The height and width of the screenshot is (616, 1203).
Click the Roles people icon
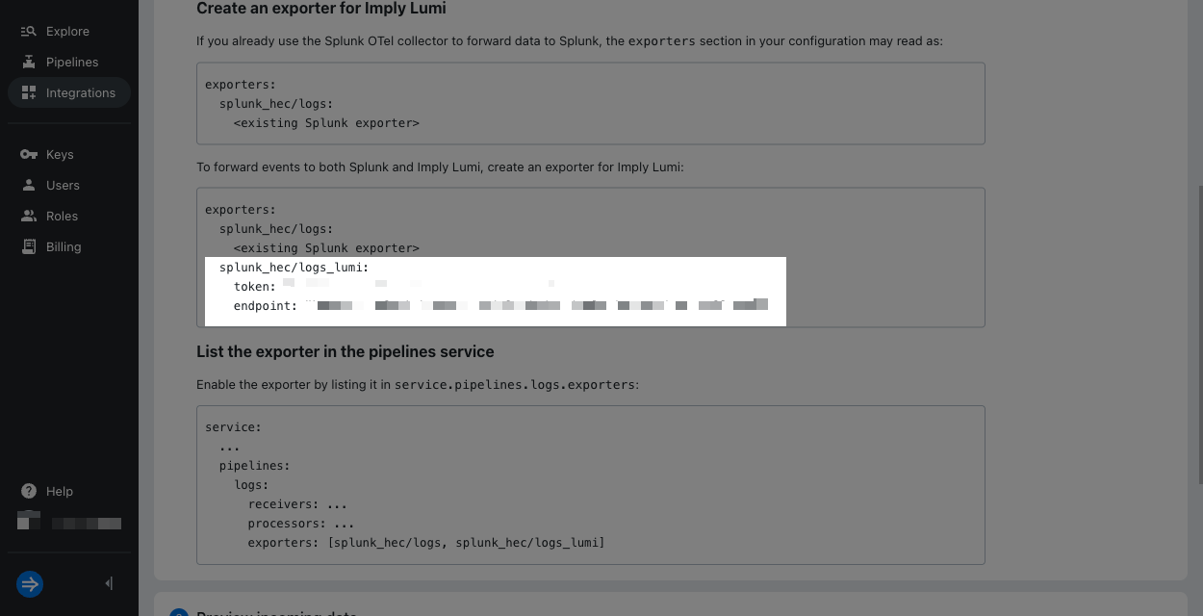(28, 216)
